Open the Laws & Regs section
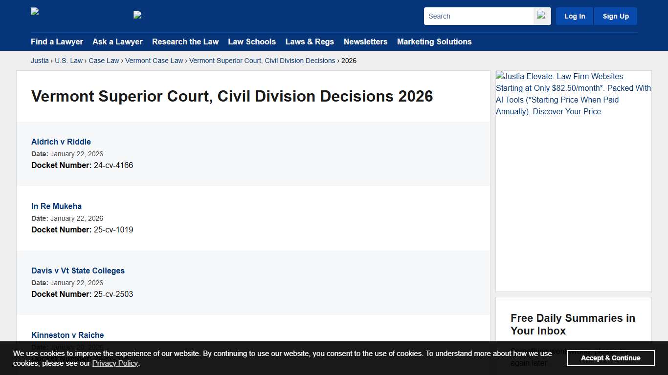The height and width of the screenshot is (375, 668). point(310,42)
